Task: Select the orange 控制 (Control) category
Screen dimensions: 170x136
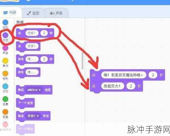Action: pyautogui.click(x=5, y=75)
